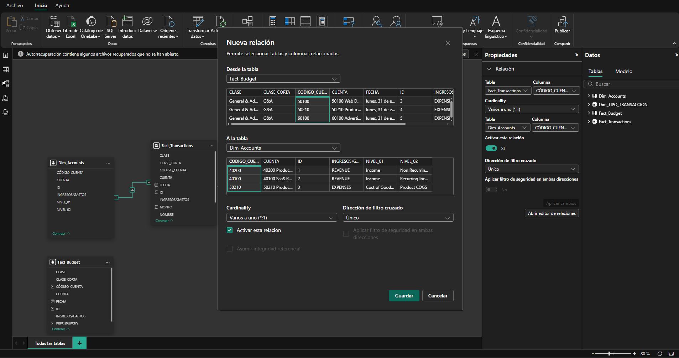679x358 pixels.
Task: Open the Ayuda tab
Action: [62, 5]
